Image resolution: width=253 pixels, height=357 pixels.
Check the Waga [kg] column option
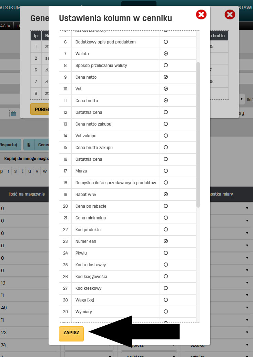point(166,300)
